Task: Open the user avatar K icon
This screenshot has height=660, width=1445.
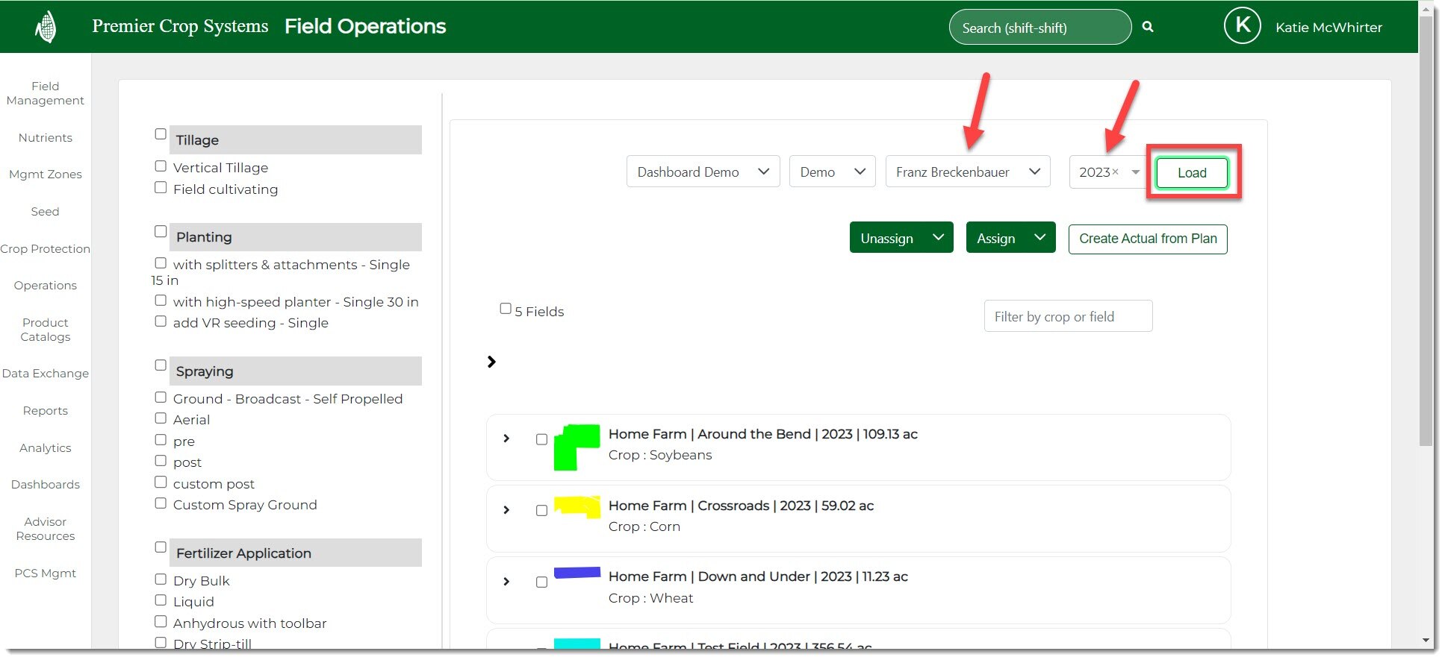Action: coord(1242,26)
